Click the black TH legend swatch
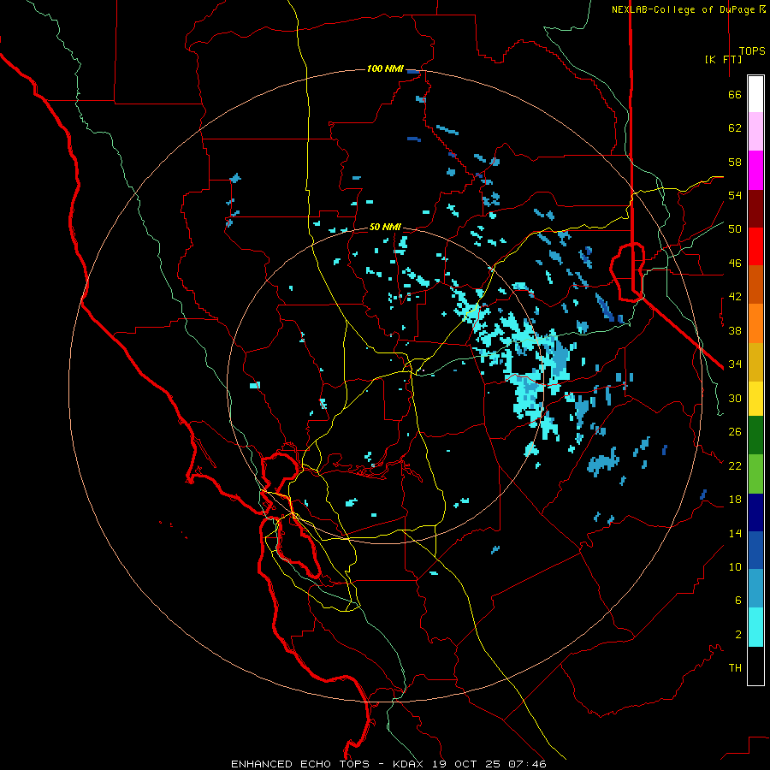This screenshot has height=770, width=770. click(755, 666)
